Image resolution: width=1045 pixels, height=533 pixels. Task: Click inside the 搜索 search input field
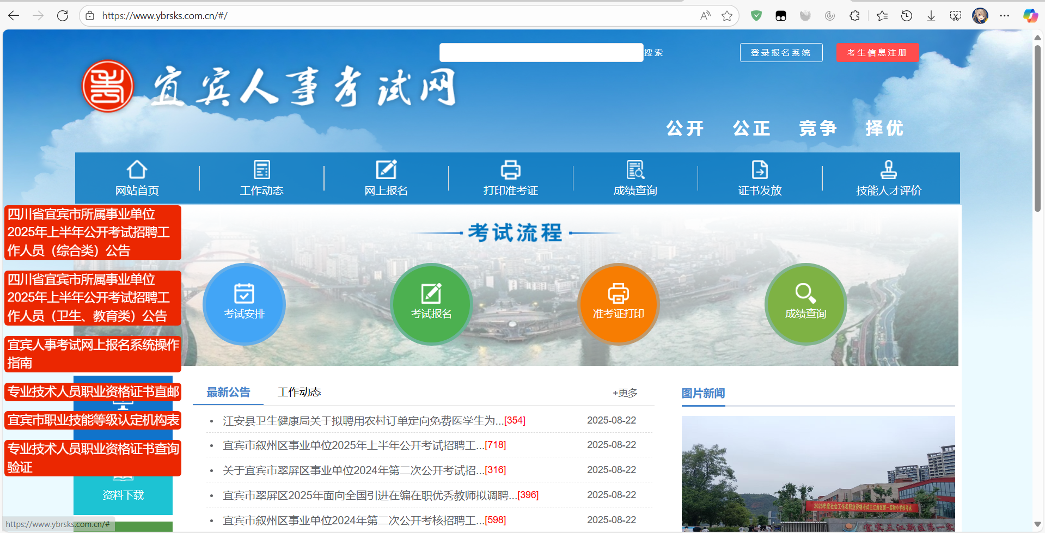point(540,52)
